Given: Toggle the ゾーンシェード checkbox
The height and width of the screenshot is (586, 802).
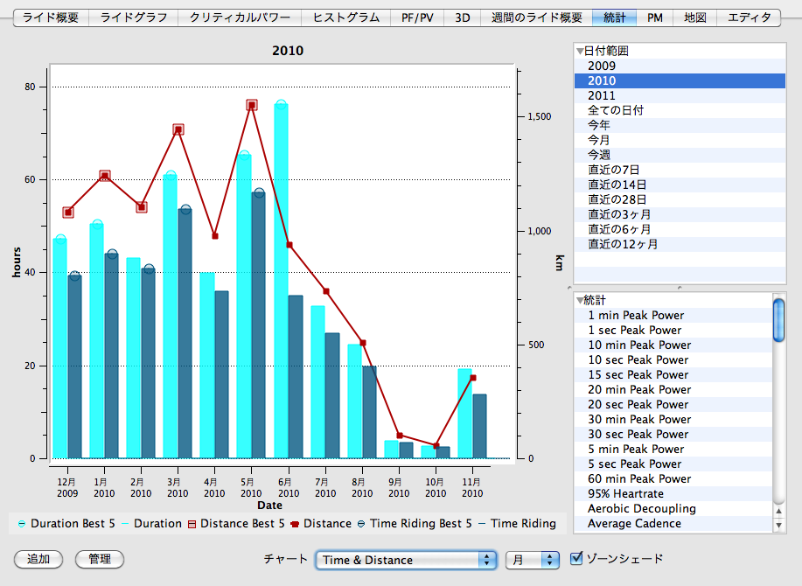Looking at the screenshot, I should [x=576, y=558].
